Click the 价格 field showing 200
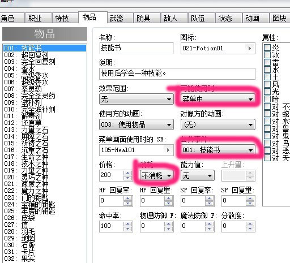Viewport: 290px width, 263px height. coord(112,175)
